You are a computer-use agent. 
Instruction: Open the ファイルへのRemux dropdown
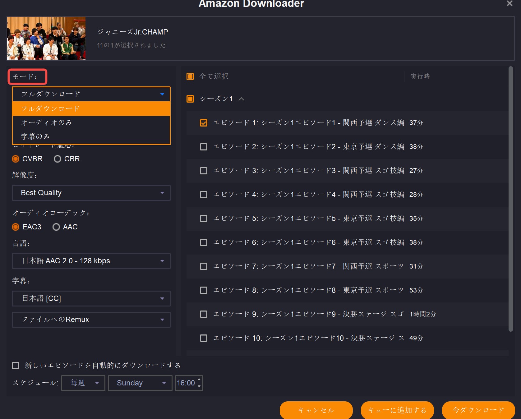tap(91, 320)
